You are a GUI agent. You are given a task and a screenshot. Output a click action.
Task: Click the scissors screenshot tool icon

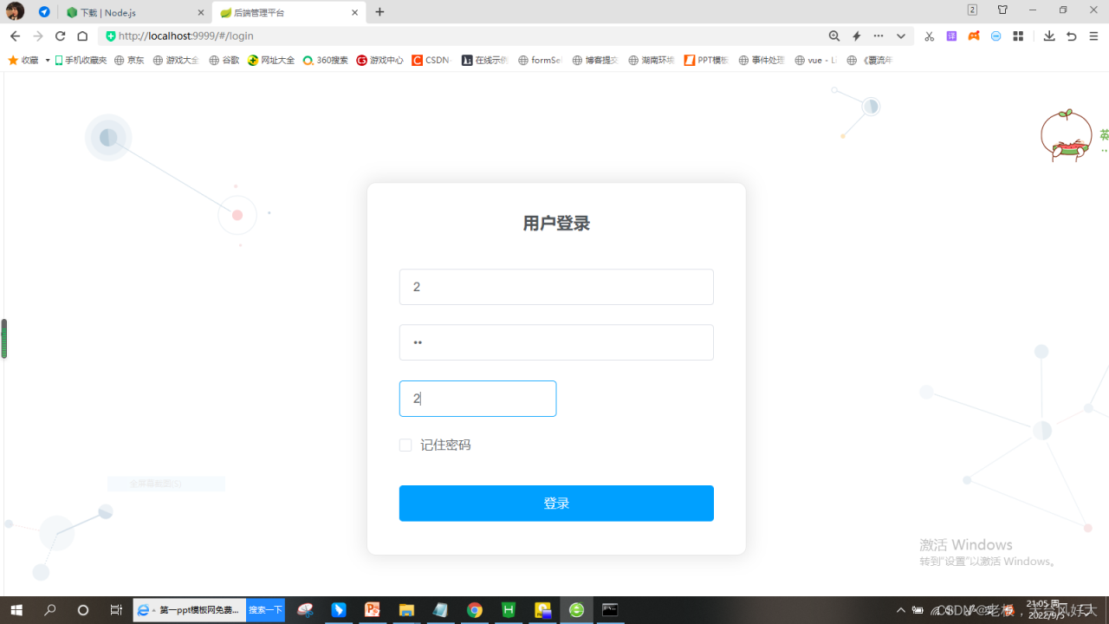(x=929, y=36)
